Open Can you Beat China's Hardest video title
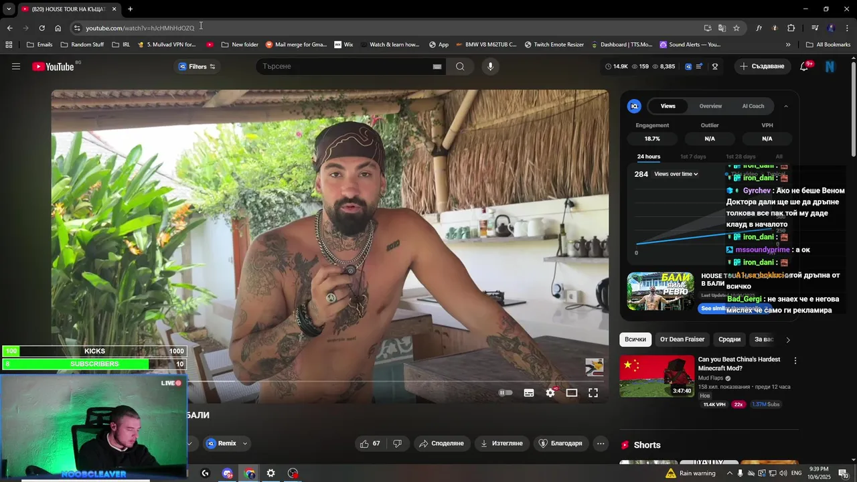 [x=739, y=364]
